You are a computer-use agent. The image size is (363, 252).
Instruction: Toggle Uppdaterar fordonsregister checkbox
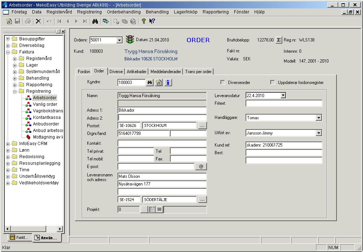pyautogui.click(x=272, y=83)
